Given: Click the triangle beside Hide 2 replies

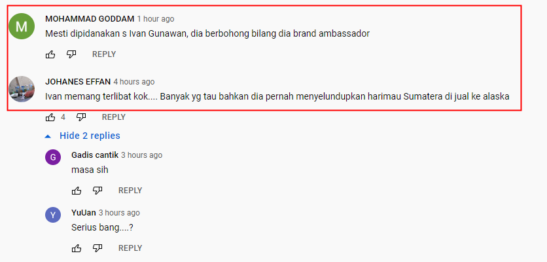Looking at the screenshot, I should click(48, 137).
